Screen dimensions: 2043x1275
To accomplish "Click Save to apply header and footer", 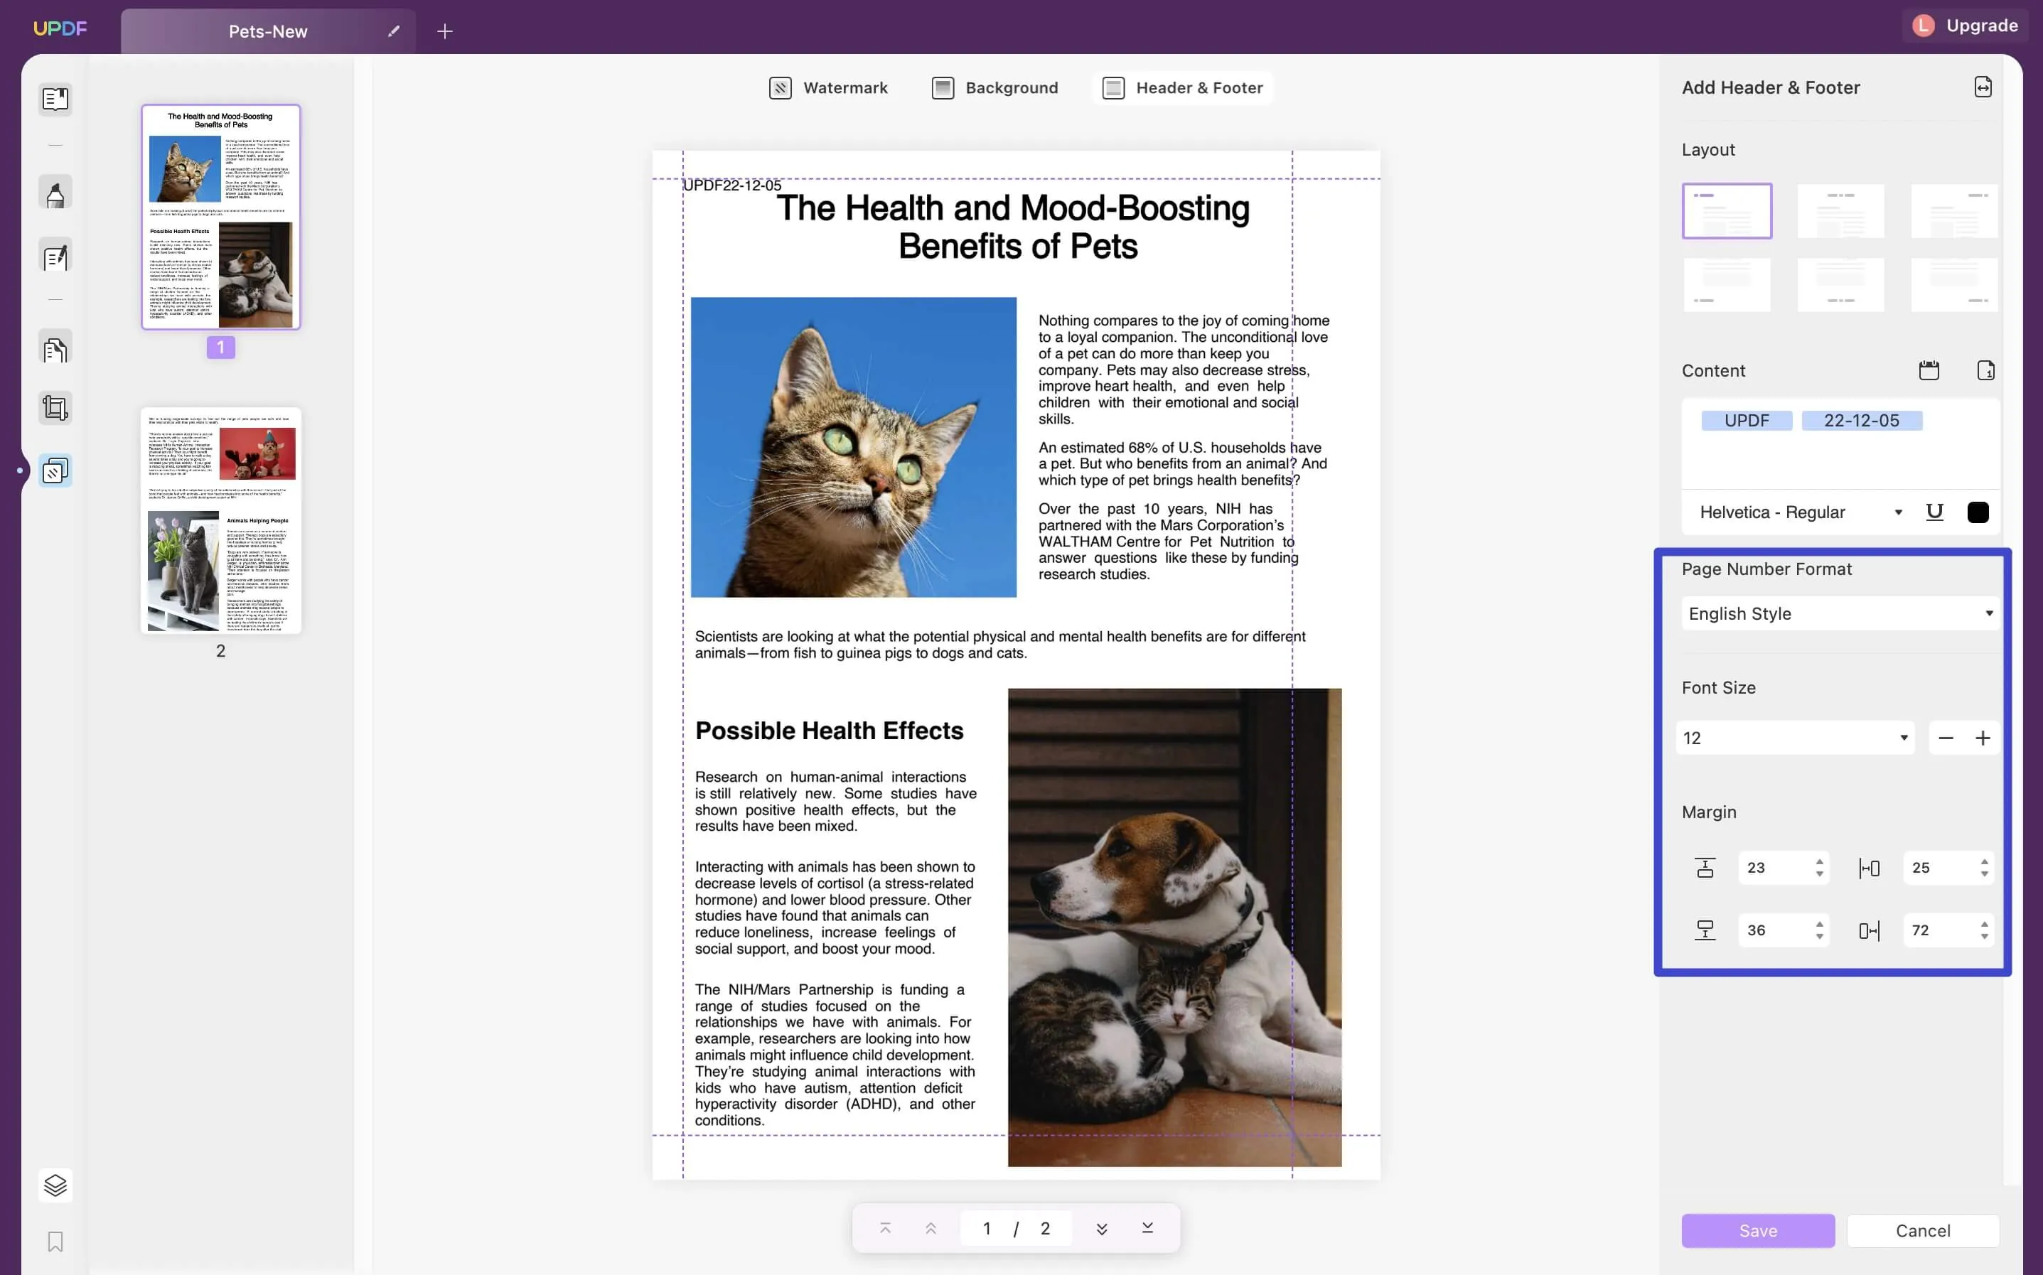I will click(1758, 1230).
